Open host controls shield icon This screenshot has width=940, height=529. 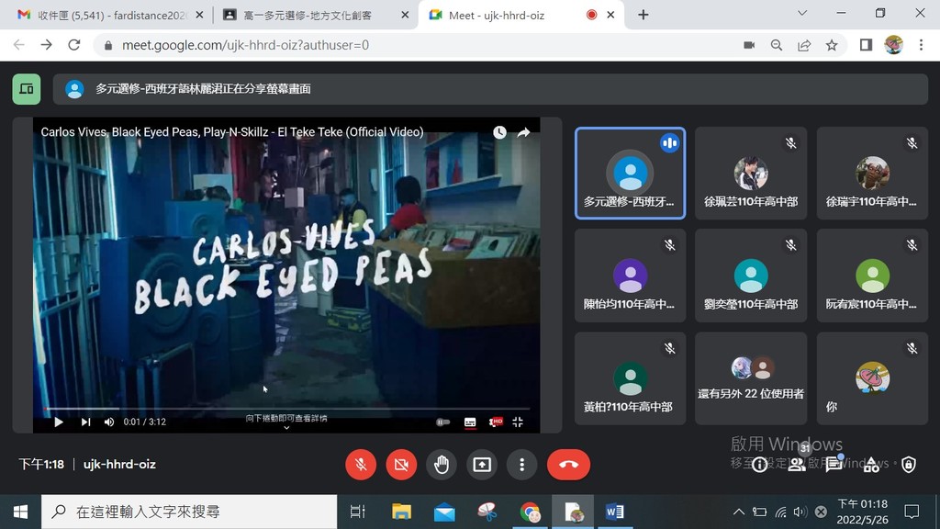tap(909, 465)
